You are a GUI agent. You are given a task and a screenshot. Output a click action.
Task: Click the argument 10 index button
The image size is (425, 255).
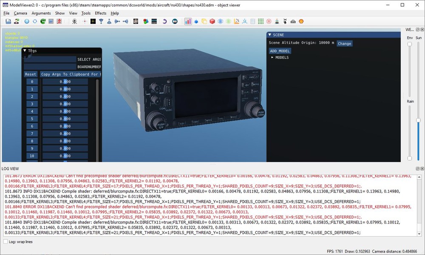click(x=32, y=156)
